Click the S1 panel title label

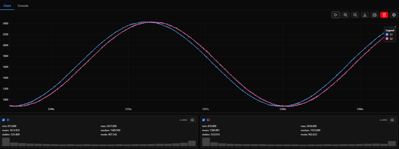click(8, 120)
